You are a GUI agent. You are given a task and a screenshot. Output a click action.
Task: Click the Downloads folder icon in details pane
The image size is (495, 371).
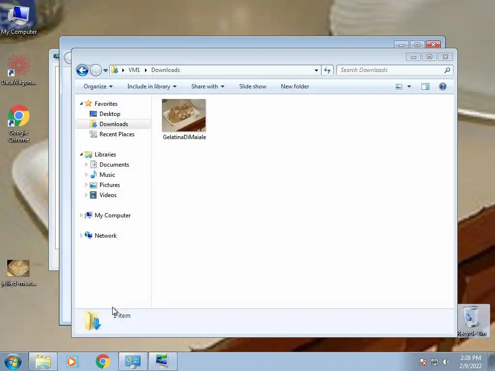[93, 321]
